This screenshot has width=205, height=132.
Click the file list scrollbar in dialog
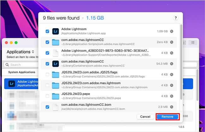(x=181, y=62)
